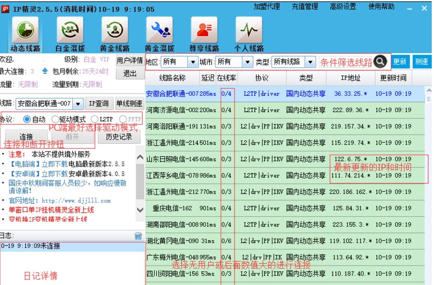Sort by the 协议 column header

coord(262,78)
